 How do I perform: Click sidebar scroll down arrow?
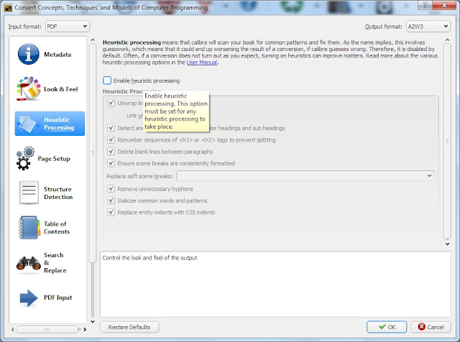pyautogui.click(x=93, y=321)
